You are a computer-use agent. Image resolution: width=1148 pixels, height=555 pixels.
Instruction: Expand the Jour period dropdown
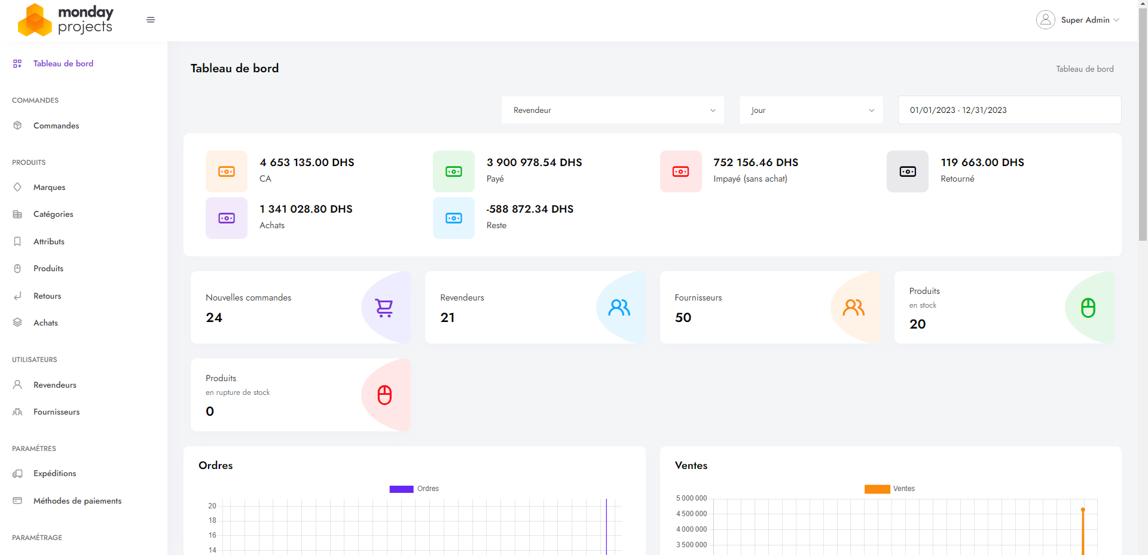(811, 110)
